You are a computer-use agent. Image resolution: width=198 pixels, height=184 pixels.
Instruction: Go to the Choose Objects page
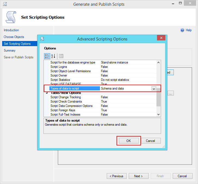click(x=14, y=37)
